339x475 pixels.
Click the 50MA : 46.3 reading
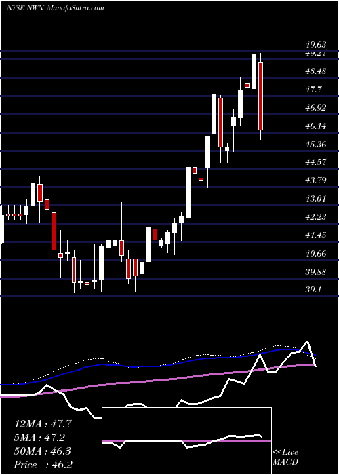pyautogui.click(x=43, y=451)
